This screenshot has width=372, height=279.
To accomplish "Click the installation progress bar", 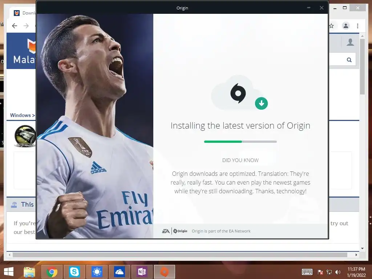I will pos(240,142).
